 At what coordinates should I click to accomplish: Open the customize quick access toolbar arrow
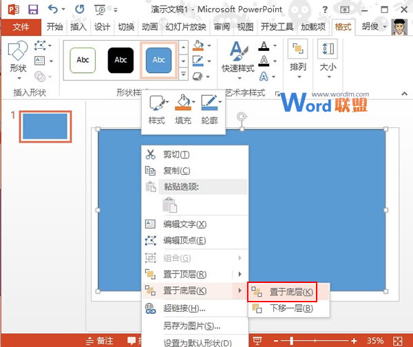(x=116, y=10)
